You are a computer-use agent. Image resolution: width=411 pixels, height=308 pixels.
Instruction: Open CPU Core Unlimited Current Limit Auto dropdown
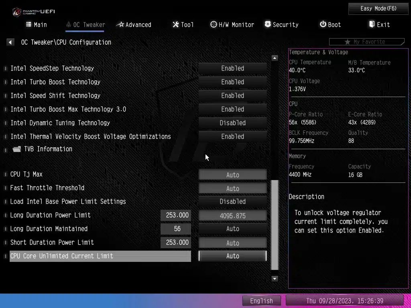pyautogui.click(x=232, y=256)
